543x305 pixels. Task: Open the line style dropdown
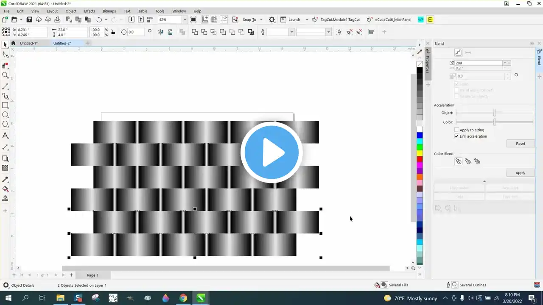(328, 32)
